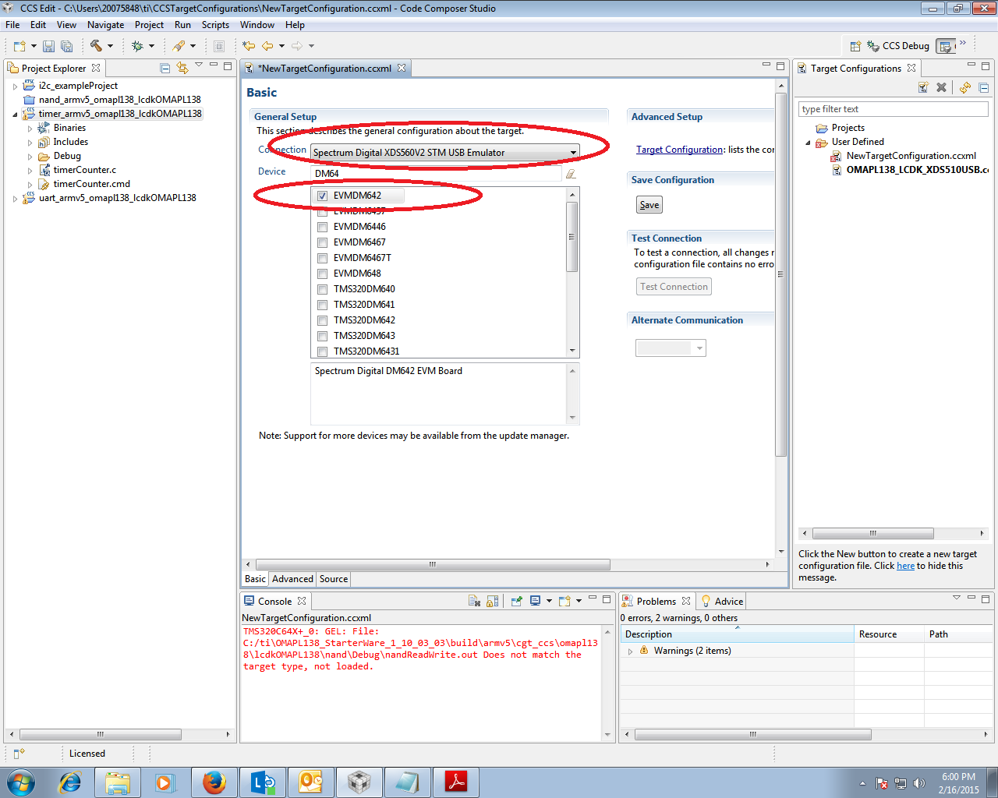Click the Windows Start button

click(x=21, y=782)
